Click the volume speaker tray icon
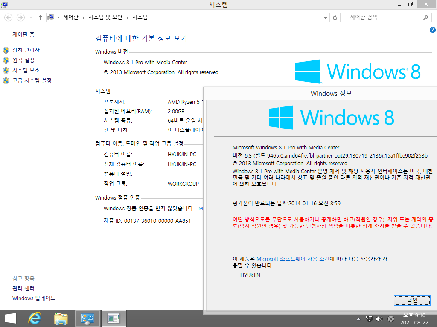The height and width of the screenshot is (327, 437). click(x=379, y=319)
